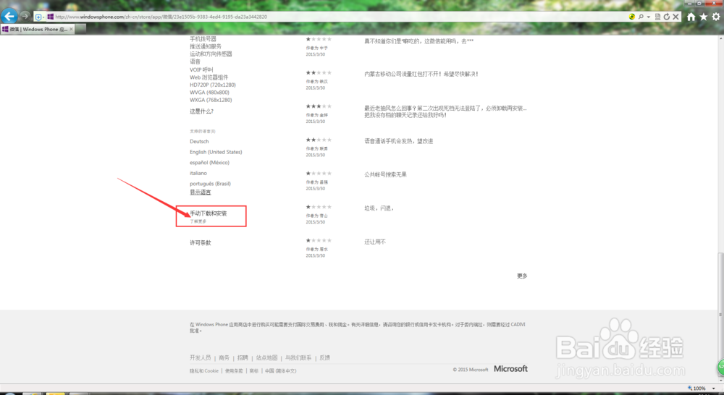Open the Tools gear icon
The height and width of the screenshot is (395, 724).
716,17
